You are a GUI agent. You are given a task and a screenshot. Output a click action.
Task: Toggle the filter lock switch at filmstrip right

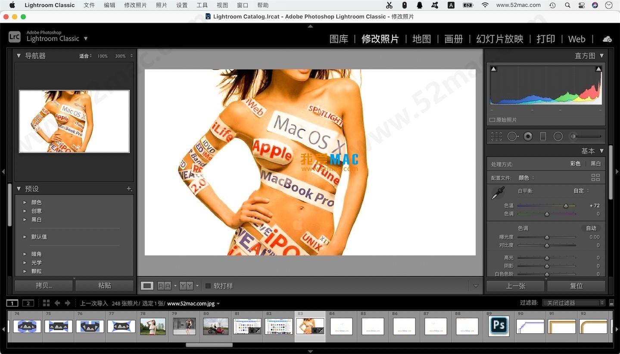[611, 303]
